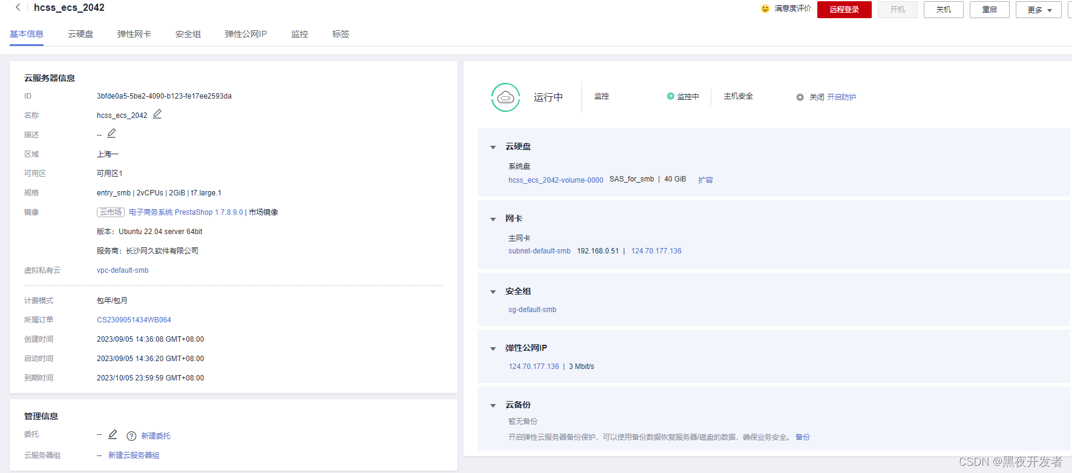
Task: Open order CS2309051434WB064 link
Action: (x=134, y=320)
